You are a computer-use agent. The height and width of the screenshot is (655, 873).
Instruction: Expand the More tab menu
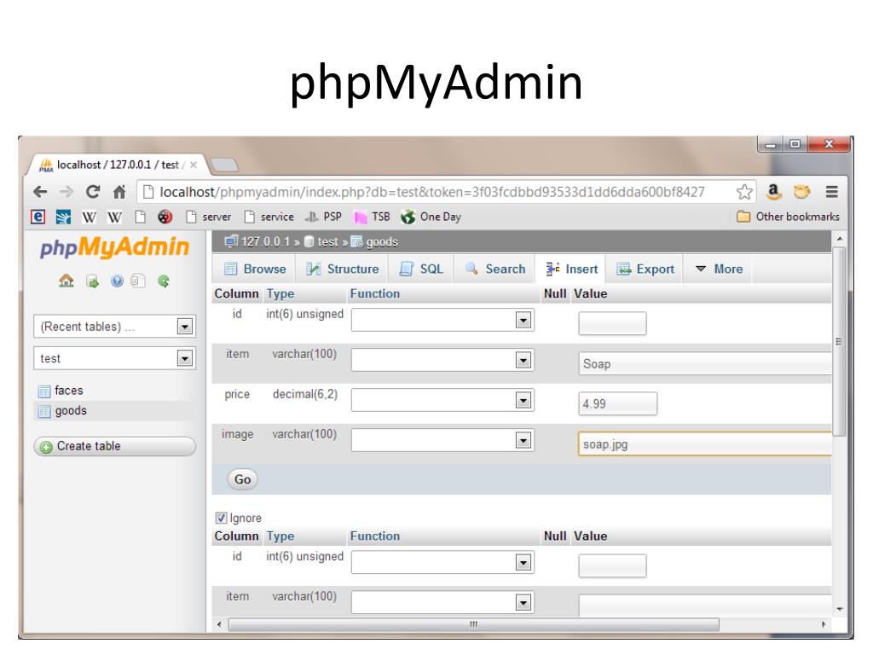[720, 269]
